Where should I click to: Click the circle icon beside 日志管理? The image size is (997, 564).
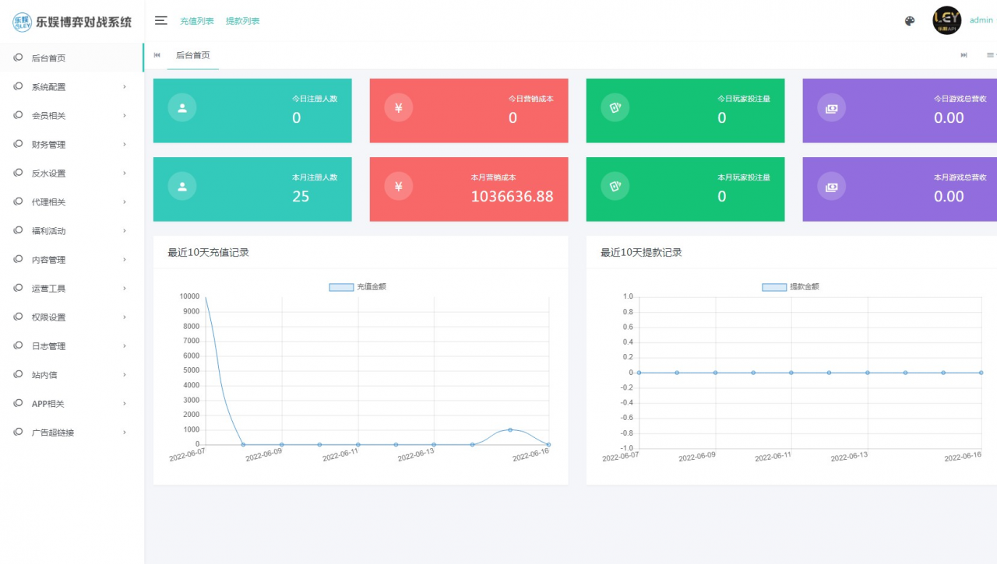coord(18,345)
